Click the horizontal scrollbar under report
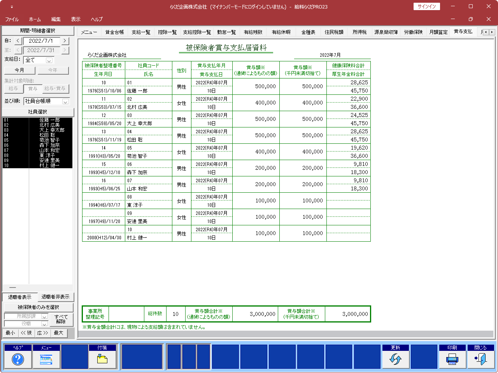Image resolution: width=498 pixels, height=373 pixels. (286, 334)
